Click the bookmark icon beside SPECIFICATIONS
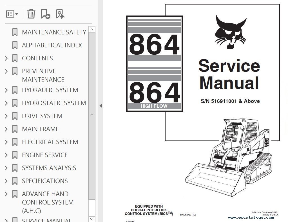The height and width of the screenshot is (222, 288). pos(15,181)
